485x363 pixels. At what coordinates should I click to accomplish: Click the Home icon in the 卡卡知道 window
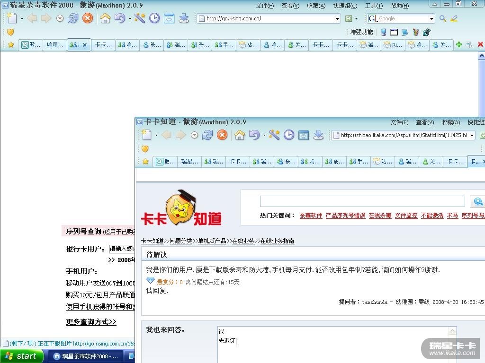[240, 135]
